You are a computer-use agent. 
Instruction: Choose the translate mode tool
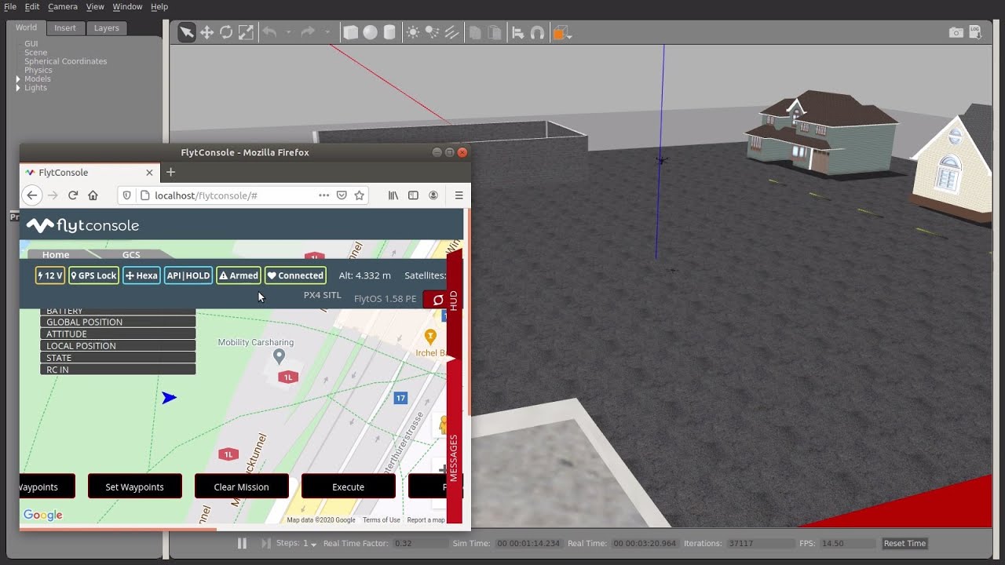pyautogui.click(x=207, y=32)
